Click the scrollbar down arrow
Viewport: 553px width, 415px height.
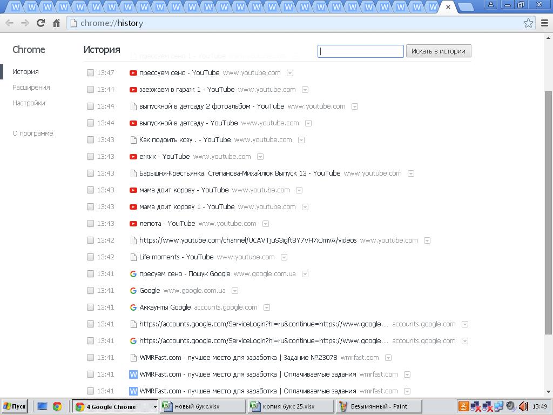(x=548, y=391)
